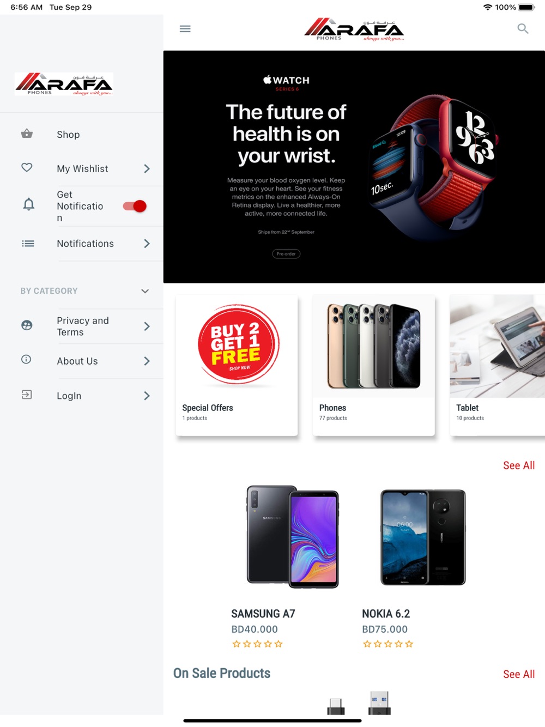Image resolution: width=545 pixels, height=727 pixels.
Task: Open the hamburger menu icon
Action: pos(185,29)
